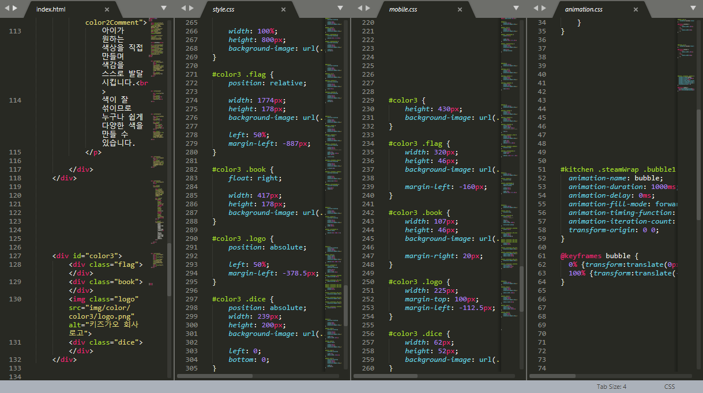Close the style.css tab
Screen dimensions: 703x393
point(283,10)
